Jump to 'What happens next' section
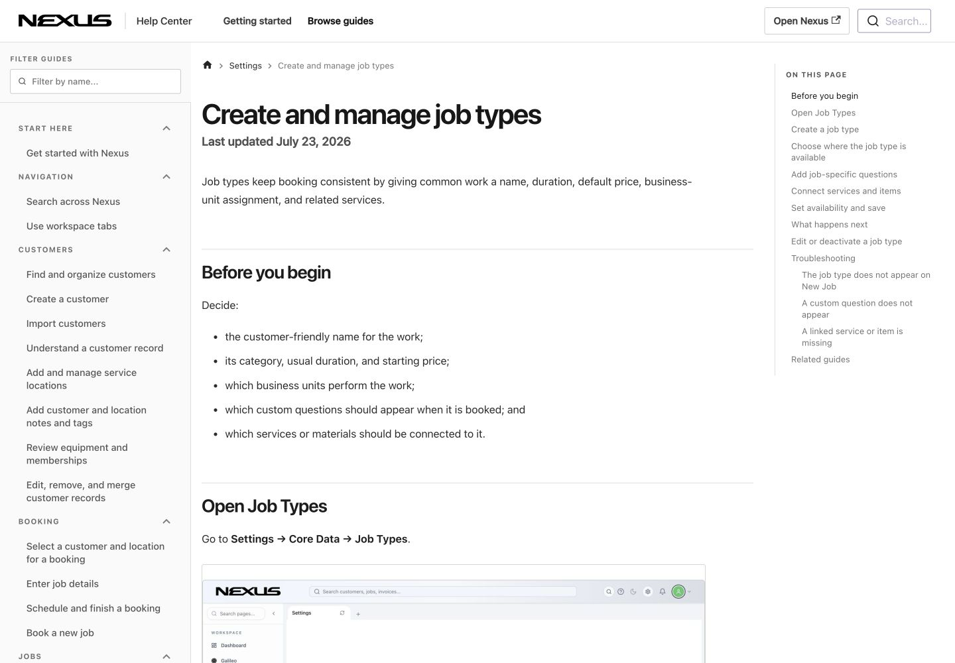This screenshot has height=663, width=955. click(830, 225)
